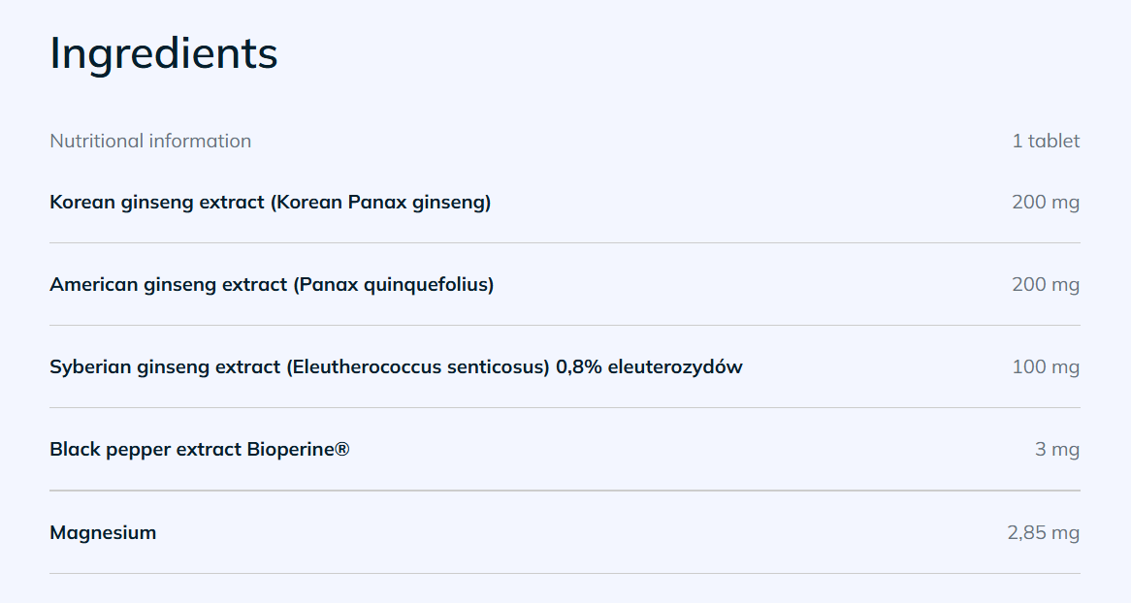Click the words Black pepper extract
The image size is (1131, 603).
pos(145,450)
